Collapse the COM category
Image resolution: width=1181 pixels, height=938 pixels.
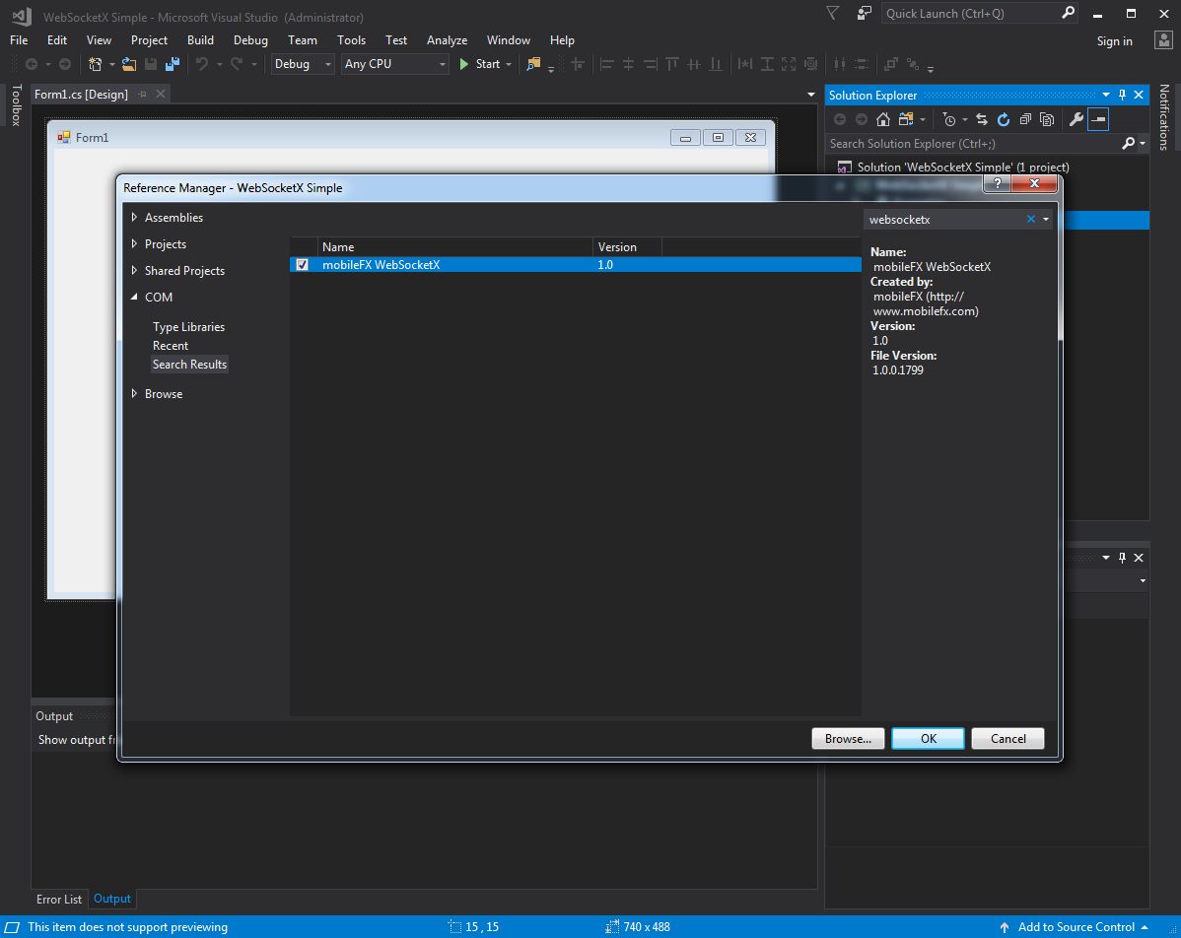coord(134,298)
